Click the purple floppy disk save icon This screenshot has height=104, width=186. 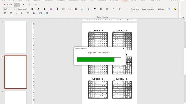(51, 9)
